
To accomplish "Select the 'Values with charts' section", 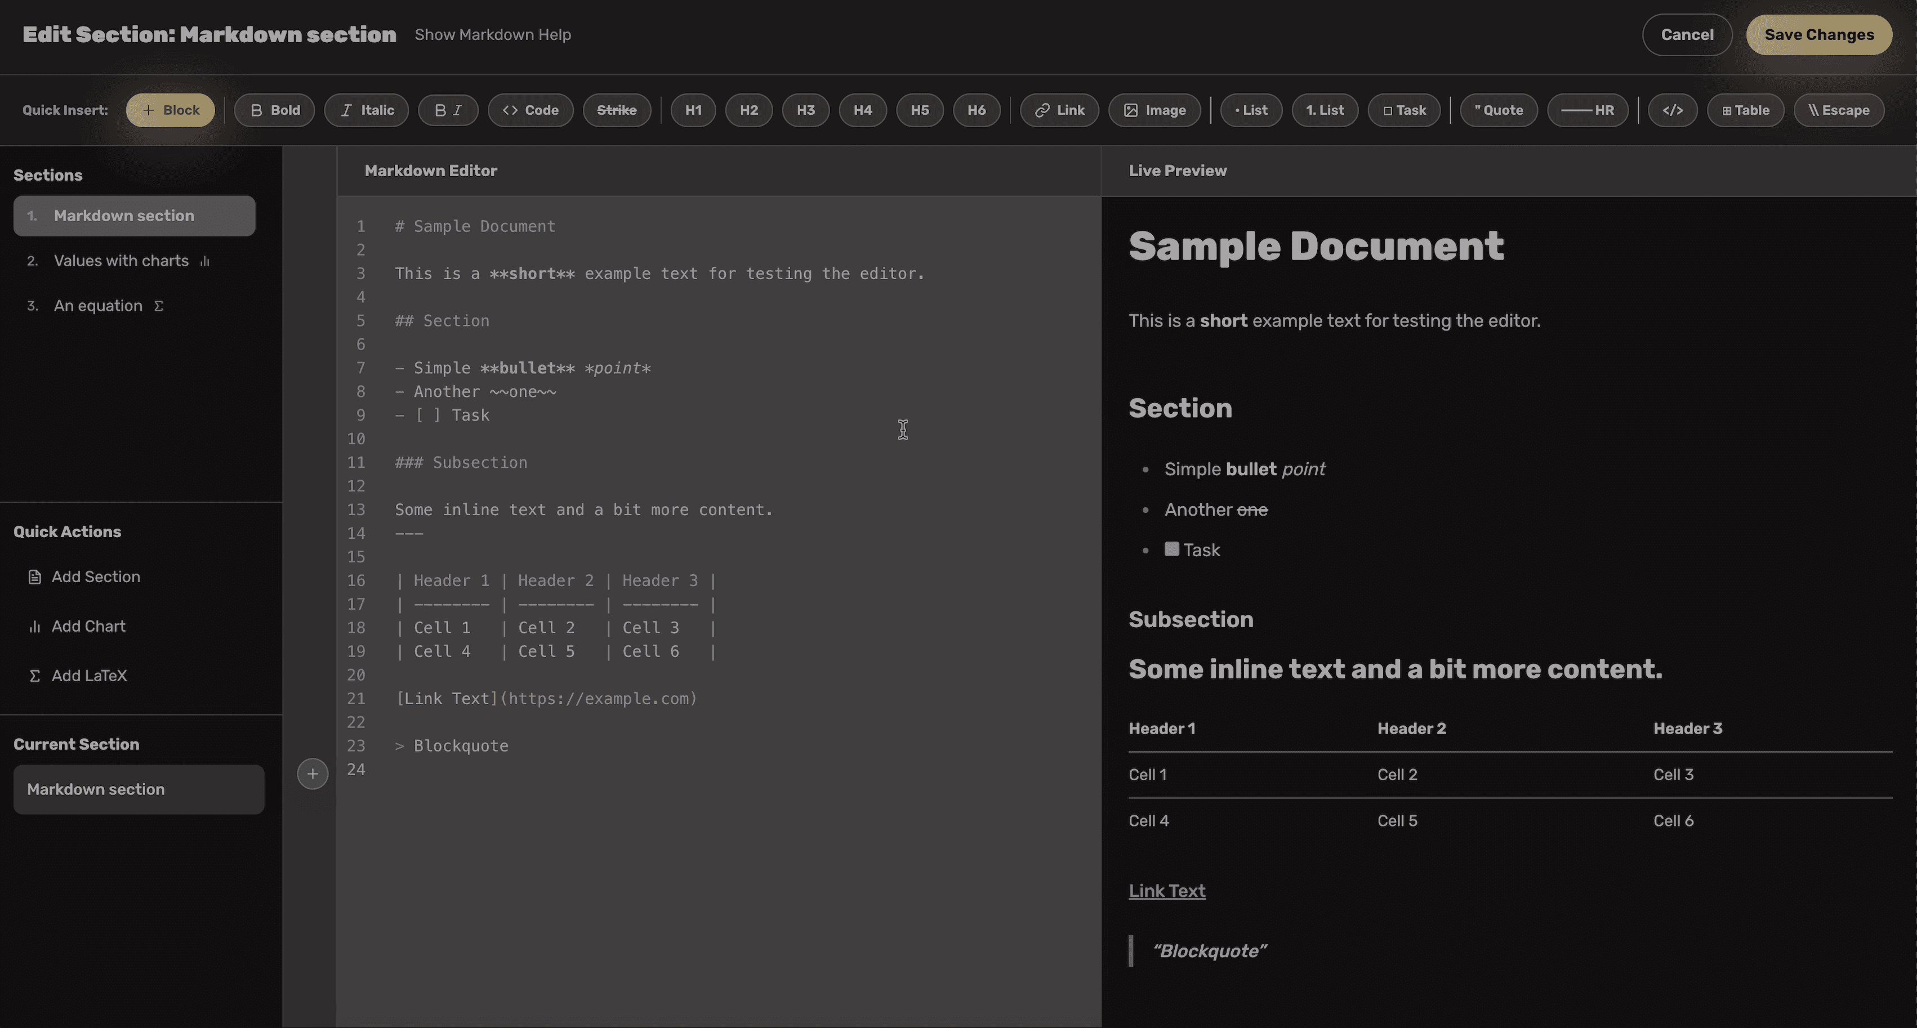I will pos(121,260).
